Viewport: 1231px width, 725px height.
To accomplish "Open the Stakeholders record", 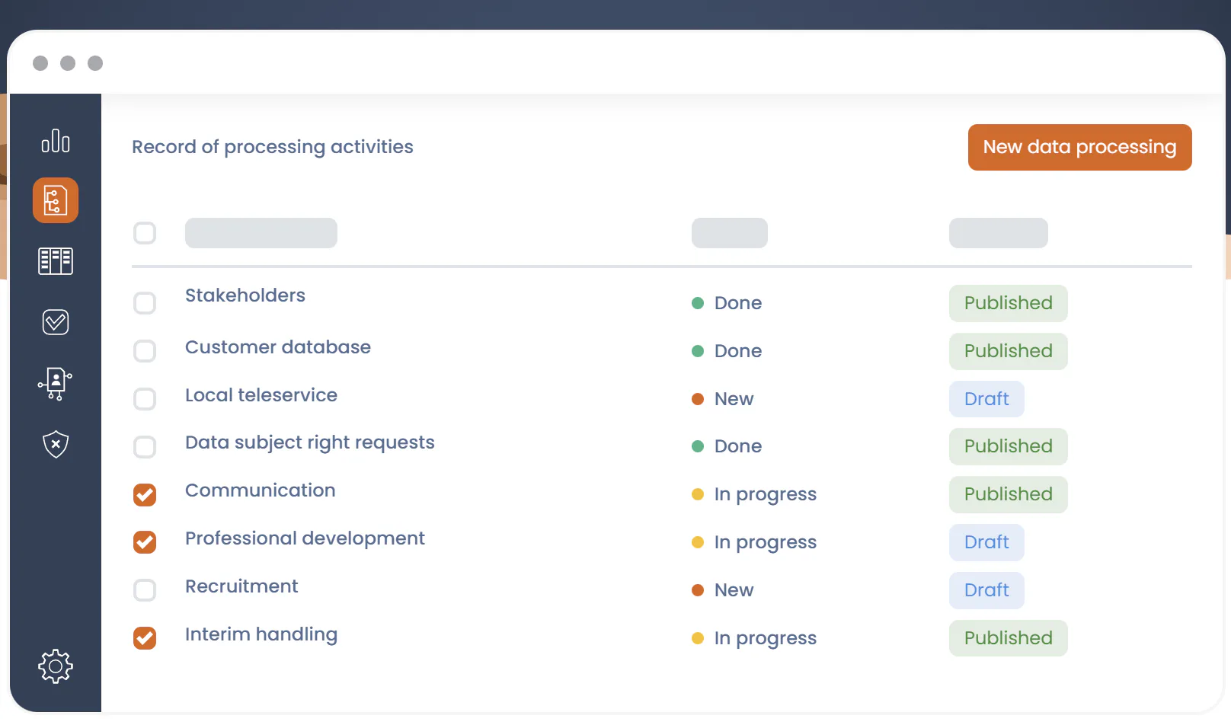I will coord(245,295).
